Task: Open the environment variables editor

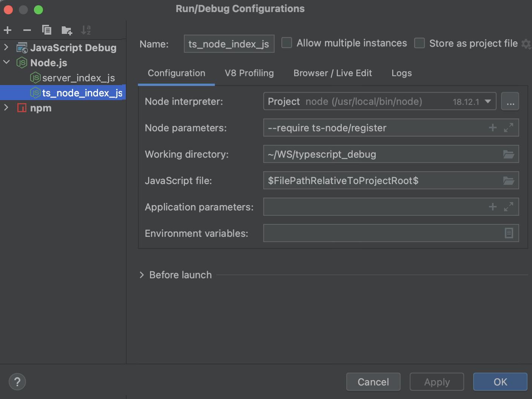Action: (x=509, y=233)
